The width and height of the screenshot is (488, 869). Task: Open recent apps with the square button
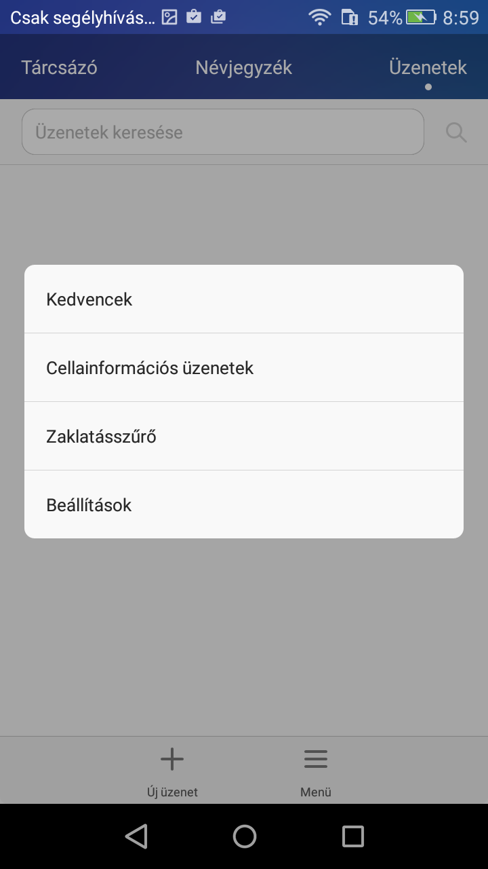352,836
